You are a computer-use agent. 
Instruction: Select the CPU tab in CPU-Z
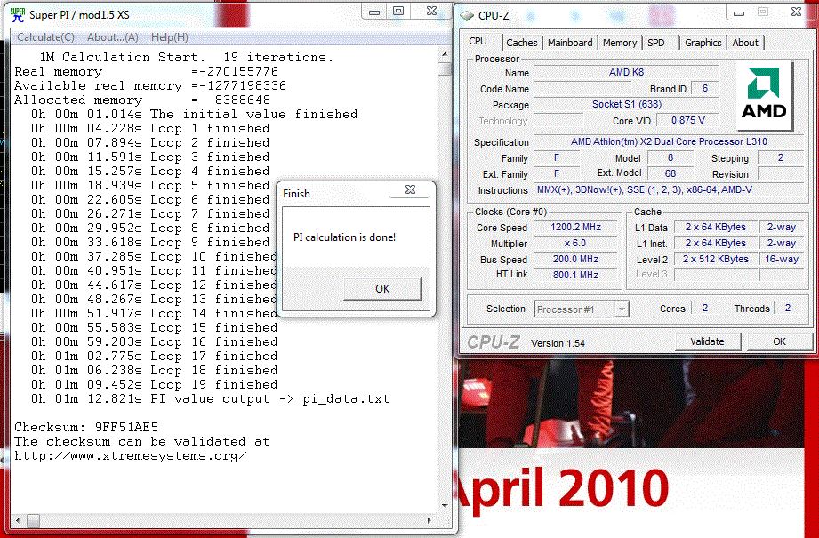pos(478,41)
